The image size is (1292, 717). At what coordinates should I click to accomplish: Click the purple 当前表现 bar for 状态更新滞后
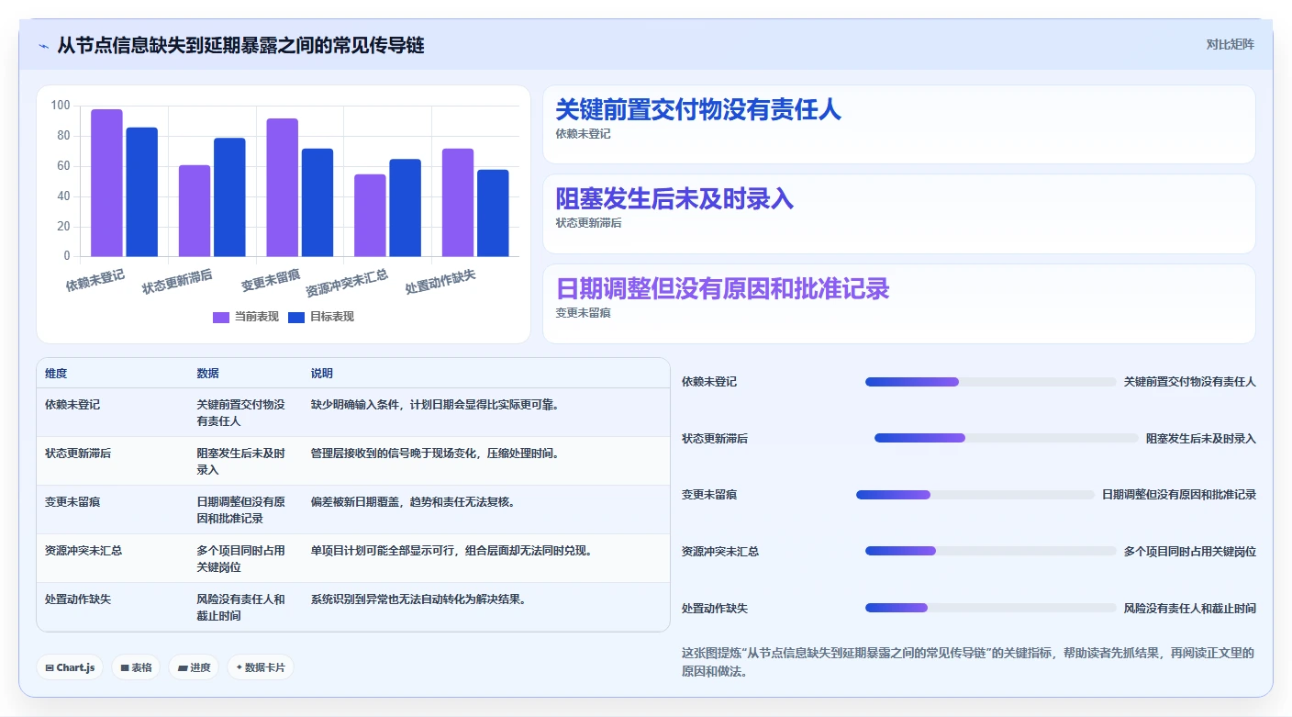pyautogui.click(x=195, y=210)
